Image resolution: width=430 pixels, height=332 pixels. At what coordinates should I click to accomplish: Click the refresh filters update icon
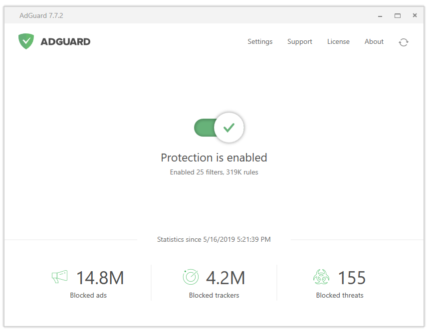pyautogui.click(x=404, y=42)
